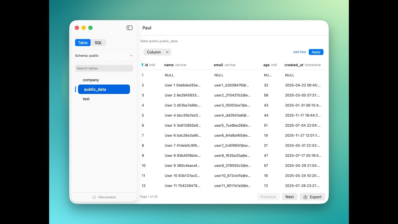The height and width of the screenshot is (224, 398).
Task: Sort by the id column header
Action: [x=150, y=65]
